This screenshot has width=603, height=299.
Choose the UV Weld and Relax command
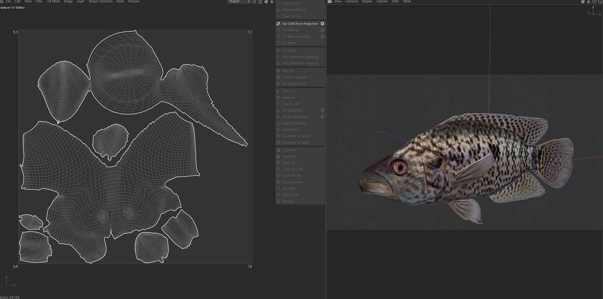[300, 37]
